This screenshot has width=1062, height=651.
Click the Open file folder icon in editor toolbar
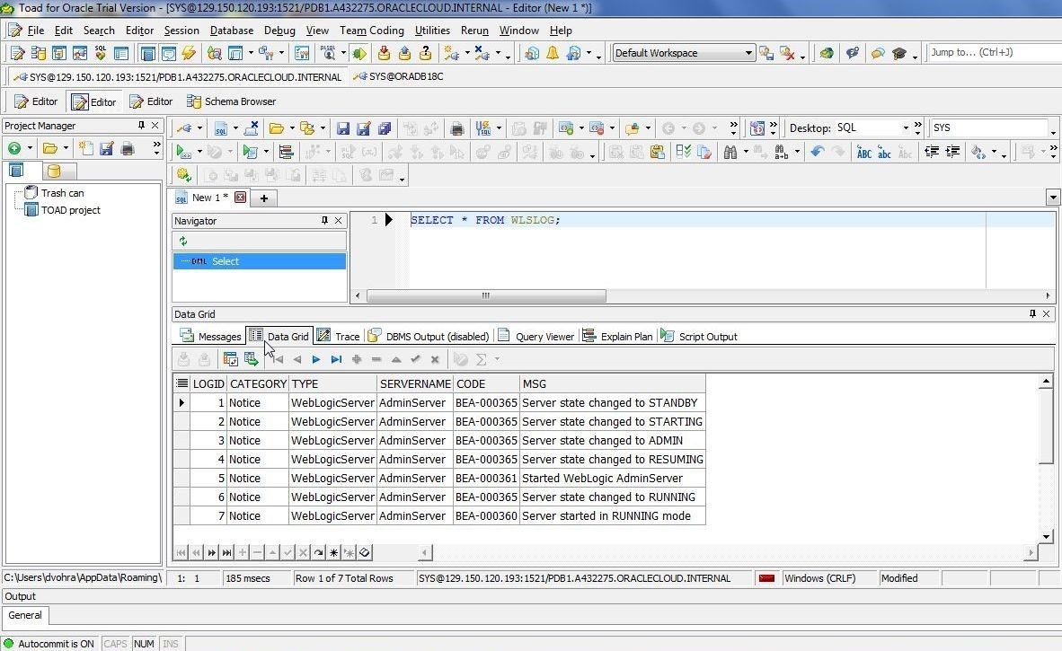click(276, 128)
